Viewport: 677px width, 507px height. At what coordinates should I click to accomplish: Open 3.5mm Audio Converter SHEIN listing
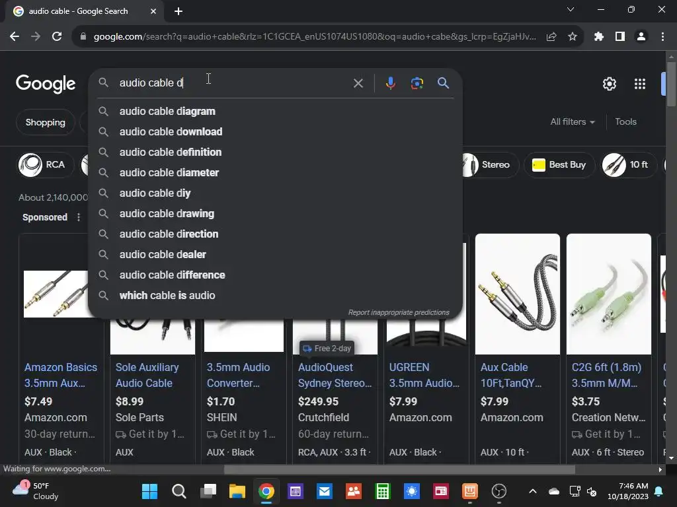238,375
